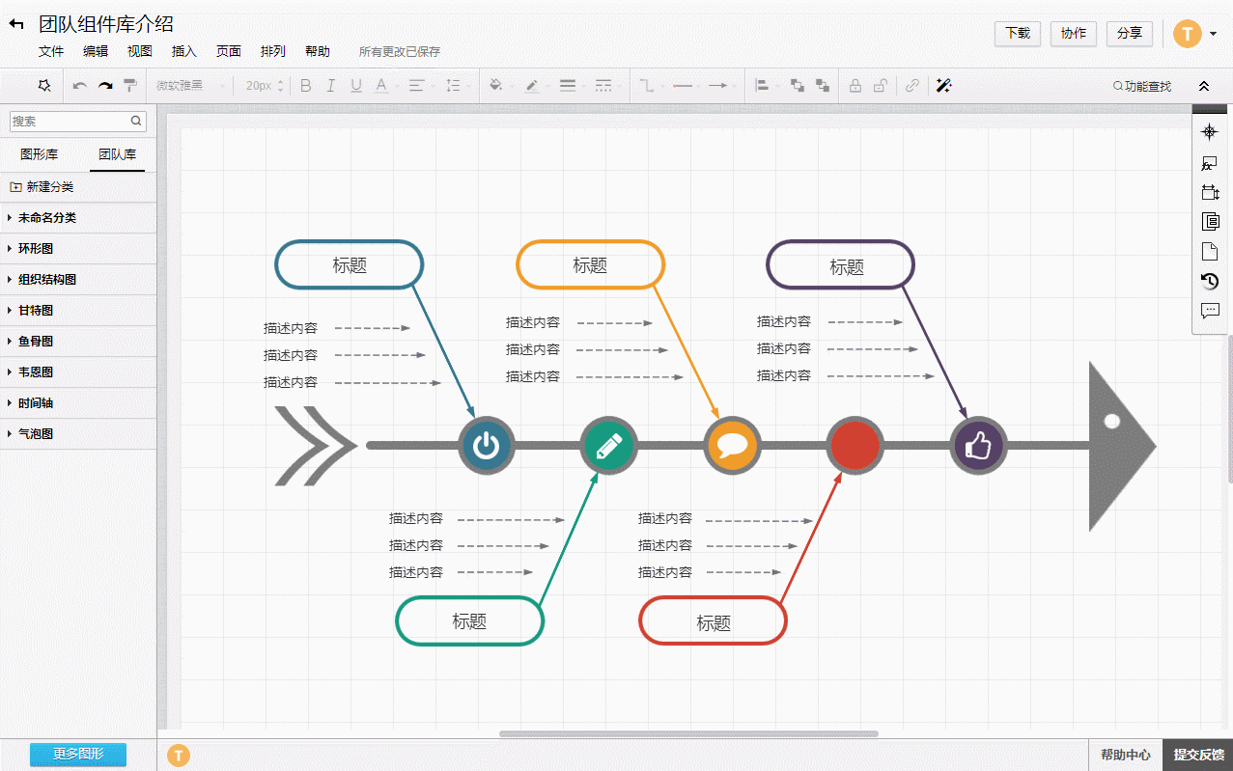Toggle bold text formatting
Image resolution: width=1233 pixels, height=771 pixels.
306,86
